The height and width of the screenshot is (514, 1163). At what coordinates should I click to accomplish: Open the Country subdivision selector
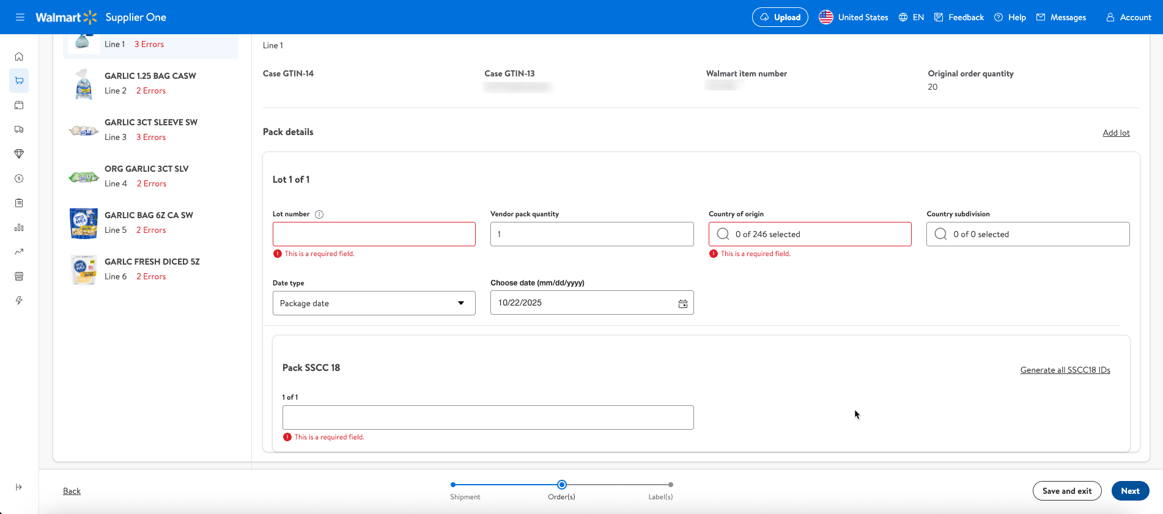1027,234
